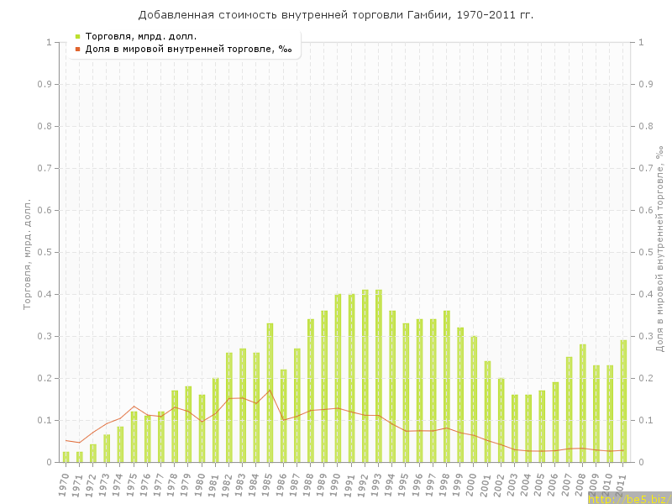Click the green bar for 1970
Viewport: 672px width, 504px height.
coord(66,457)
